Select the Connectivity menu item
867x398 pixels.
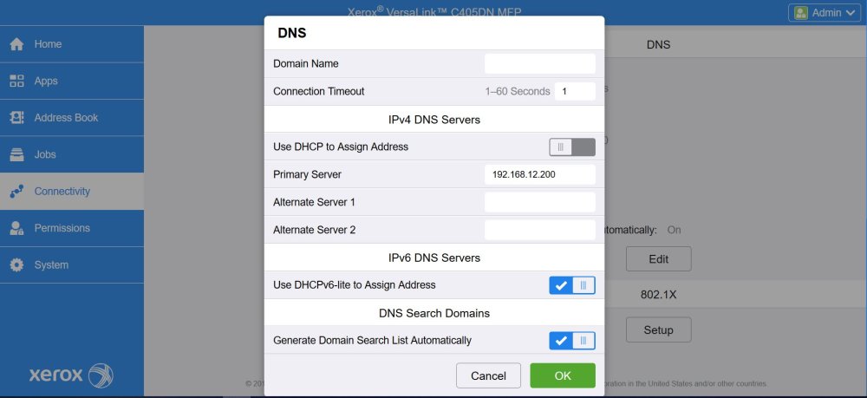[x=72, y=192]
